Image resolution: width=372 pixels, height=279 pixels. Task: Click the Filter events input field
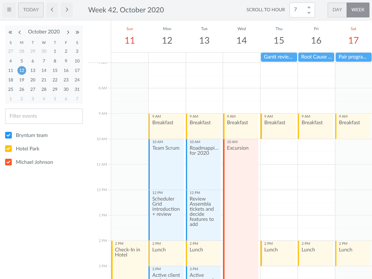44,116
